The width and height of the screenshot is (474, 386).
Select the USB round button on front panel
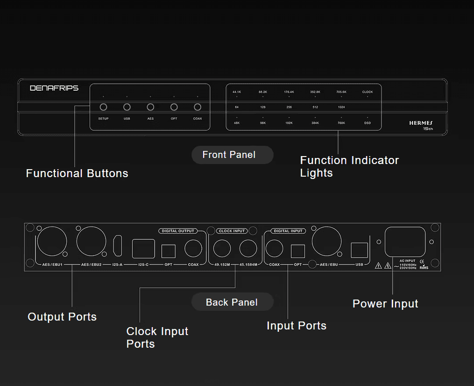[x=127, y=107]
